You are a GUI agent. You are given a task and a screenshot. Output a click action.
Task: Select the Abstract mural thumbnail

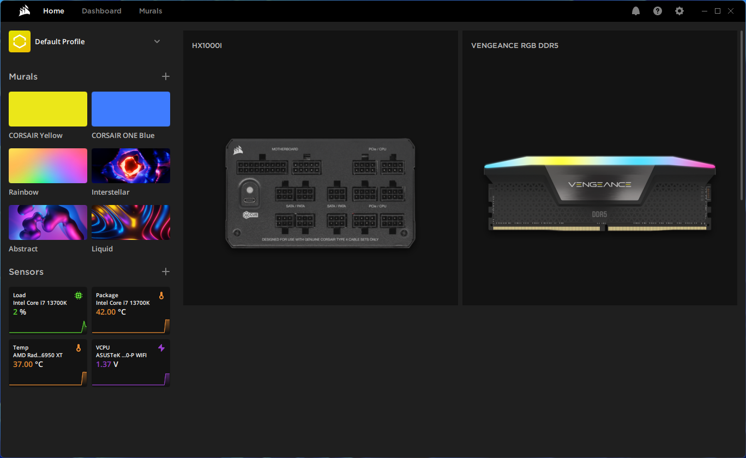pyautogui.click(x=48, y=222)
